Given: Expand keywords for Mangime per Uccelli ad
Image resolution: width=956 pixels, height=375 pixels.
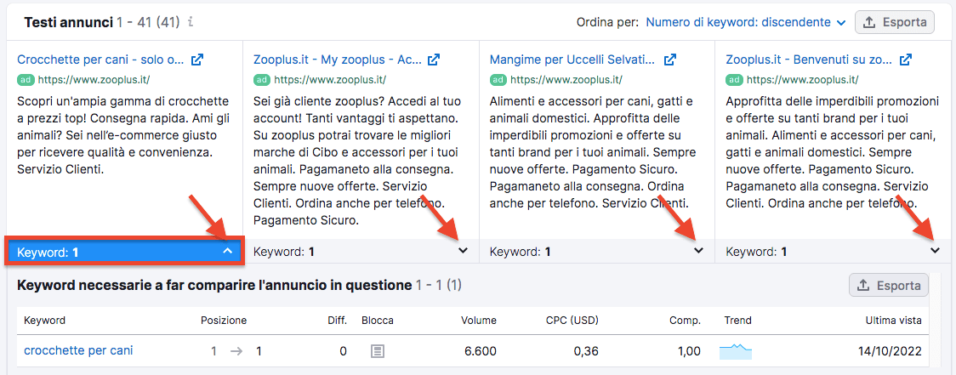Looking at the screenshot, I should [699, 251].
